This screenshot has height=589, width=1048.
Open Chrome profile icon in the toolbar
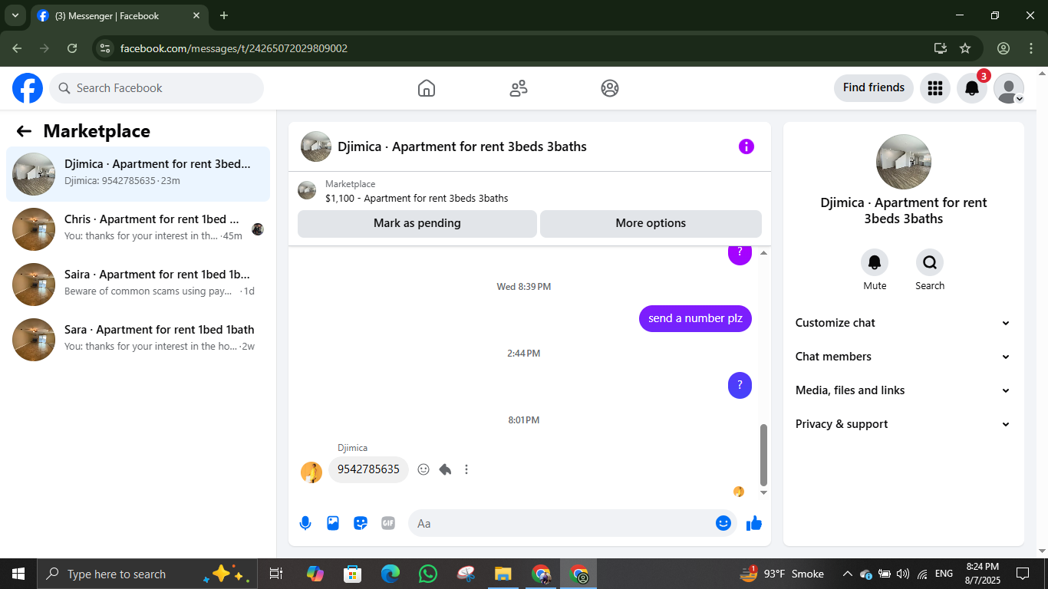tap(1004, 48)
